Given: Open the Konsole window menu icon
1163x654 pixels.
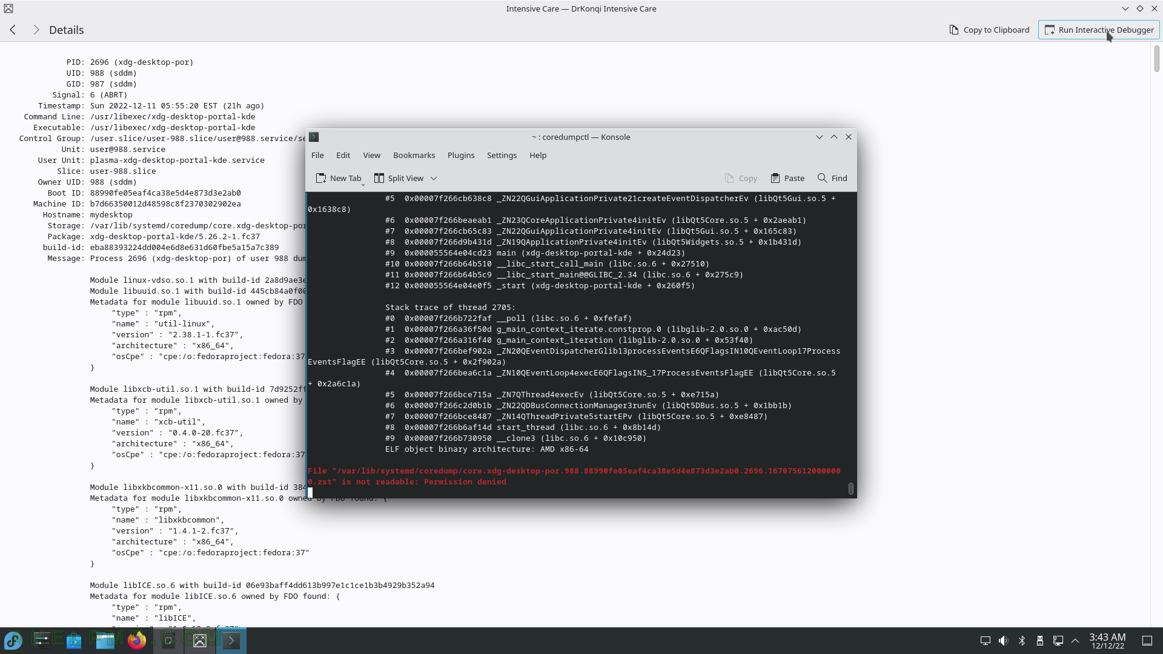Looking at the screenshot, I should (x=314, y=137).
